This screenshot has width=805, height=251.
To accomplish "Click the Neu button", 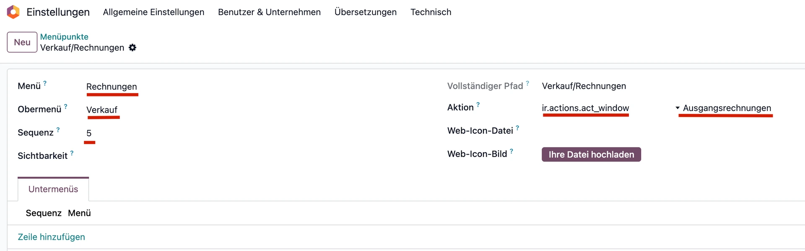I will point(22,42).
